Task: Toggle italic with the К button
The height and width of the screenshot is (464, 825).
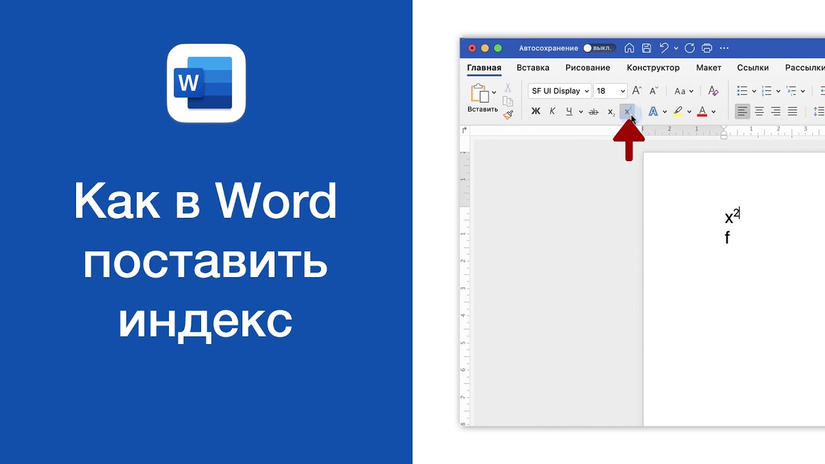Action: 552,111
